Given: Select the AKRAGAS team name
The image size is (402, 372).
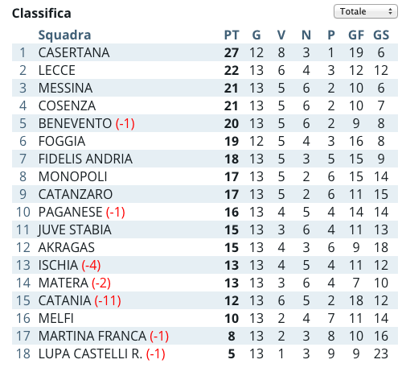Looking at the screenshot, I should [x=67, y=247].
